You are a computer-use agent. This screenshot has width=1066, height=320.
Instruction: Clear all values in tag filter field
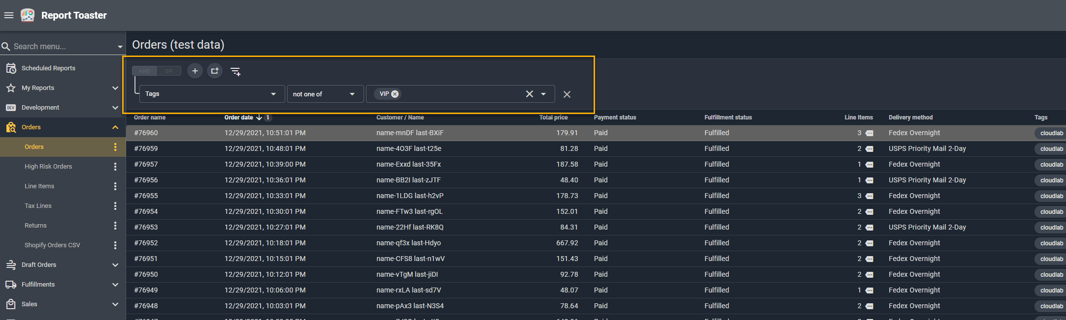click(x=529, y=94)
